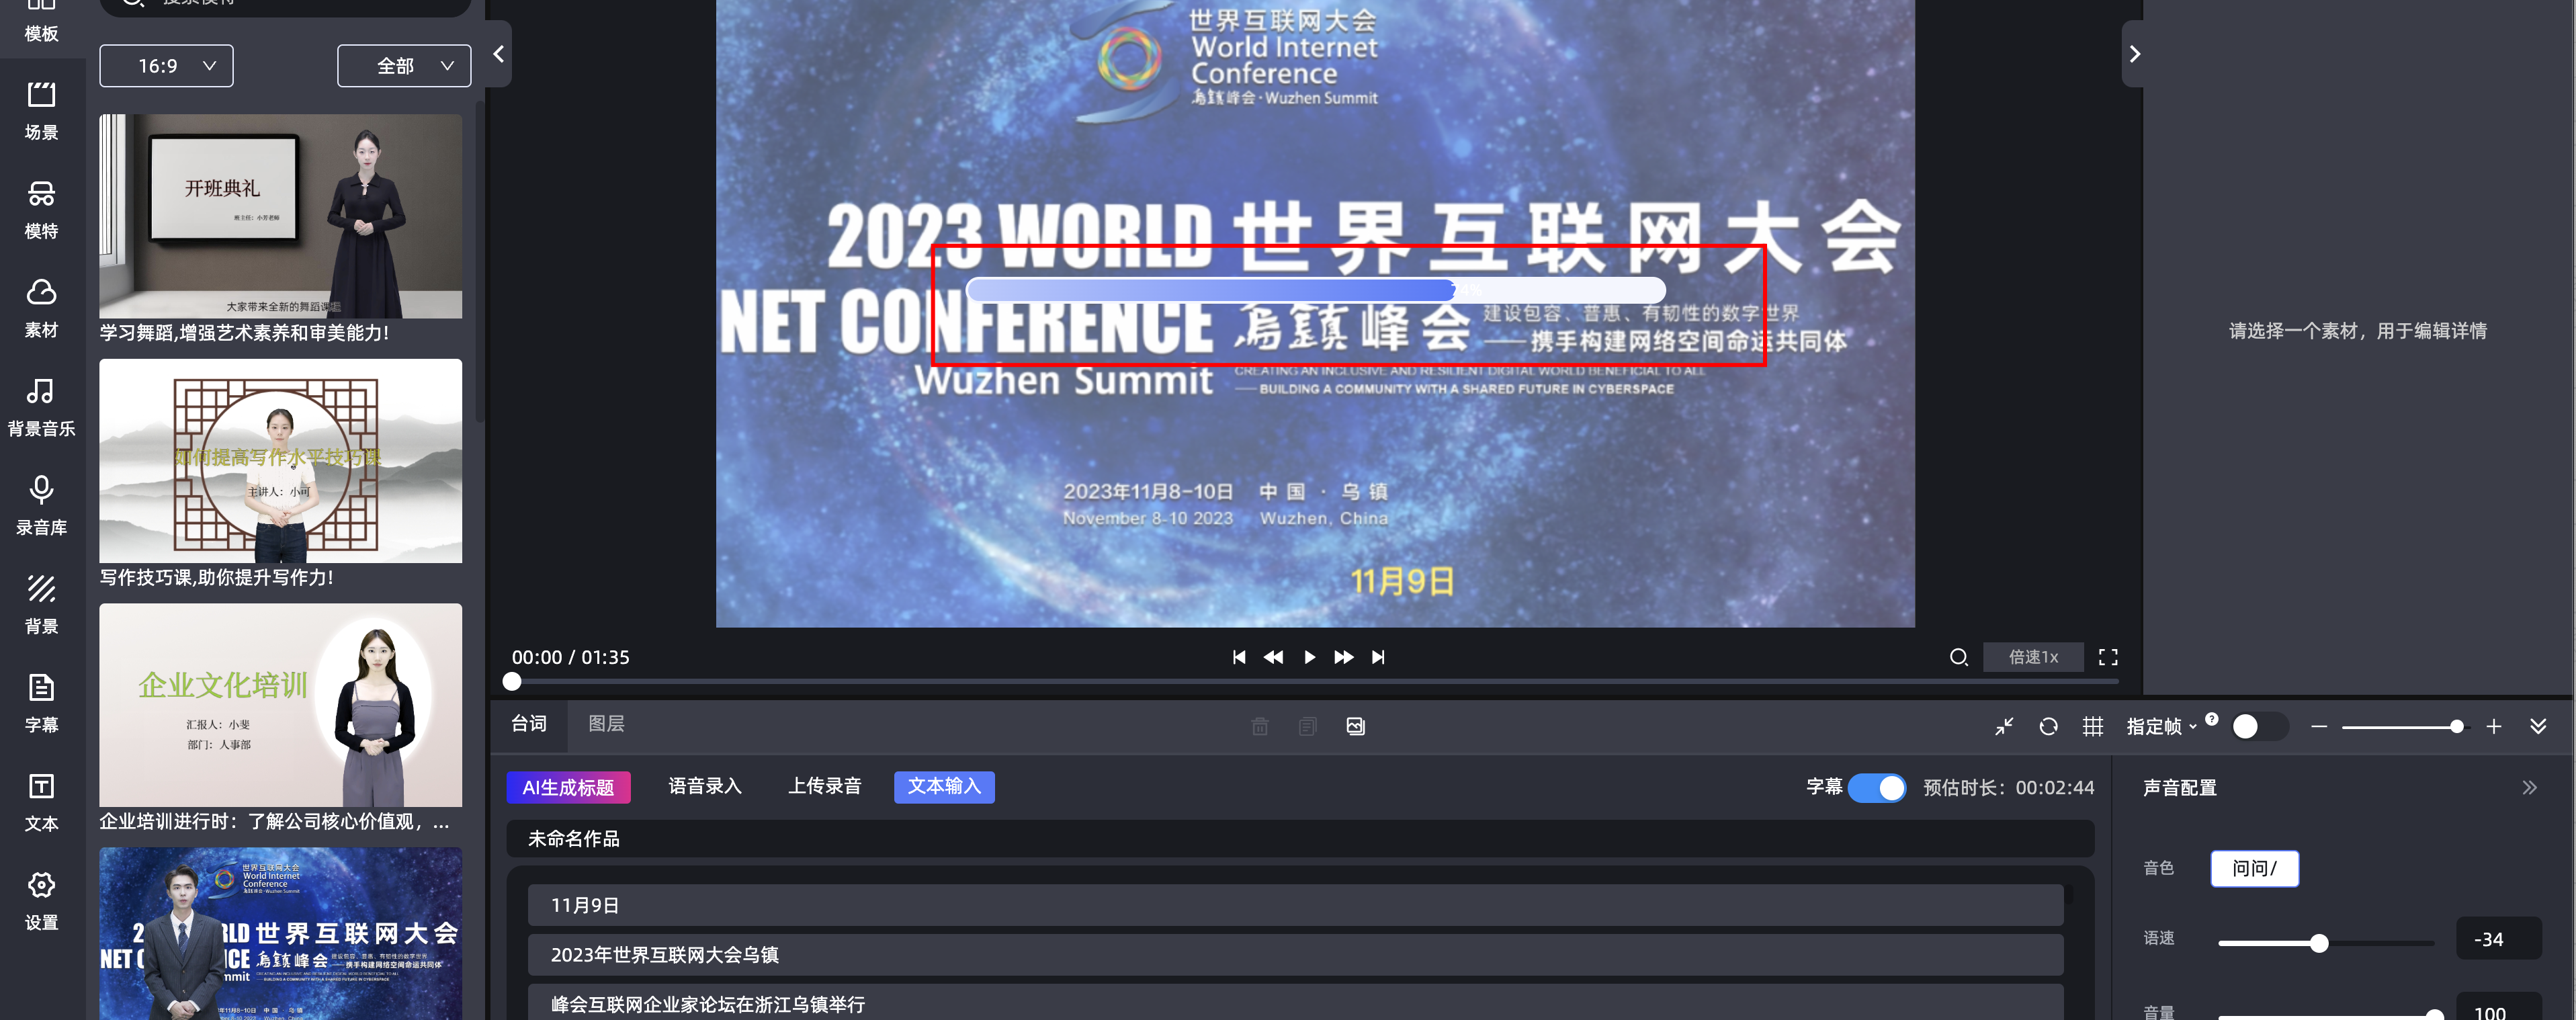The image size is (2576, 1020).
Task: Click the grid icon in timeline toolbar
Action: pyautogui.click(x=2093, y=727)
